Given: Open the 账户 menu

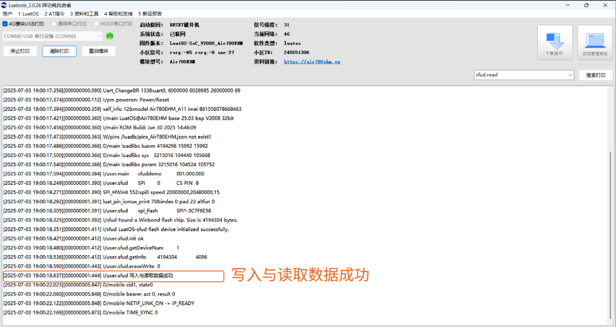Looking at the screenshot, I should tap(7, 14).
